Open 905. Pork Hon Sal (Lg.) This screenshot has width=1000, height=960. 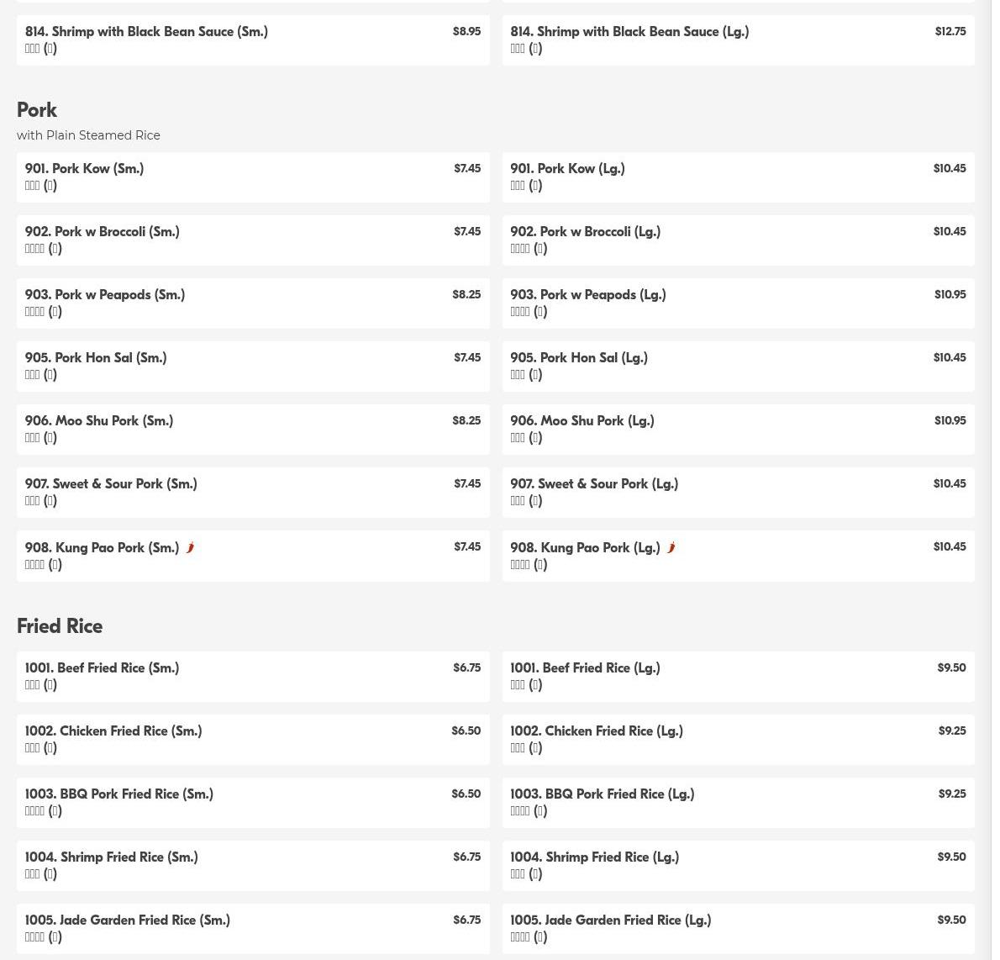coord(738,367)
